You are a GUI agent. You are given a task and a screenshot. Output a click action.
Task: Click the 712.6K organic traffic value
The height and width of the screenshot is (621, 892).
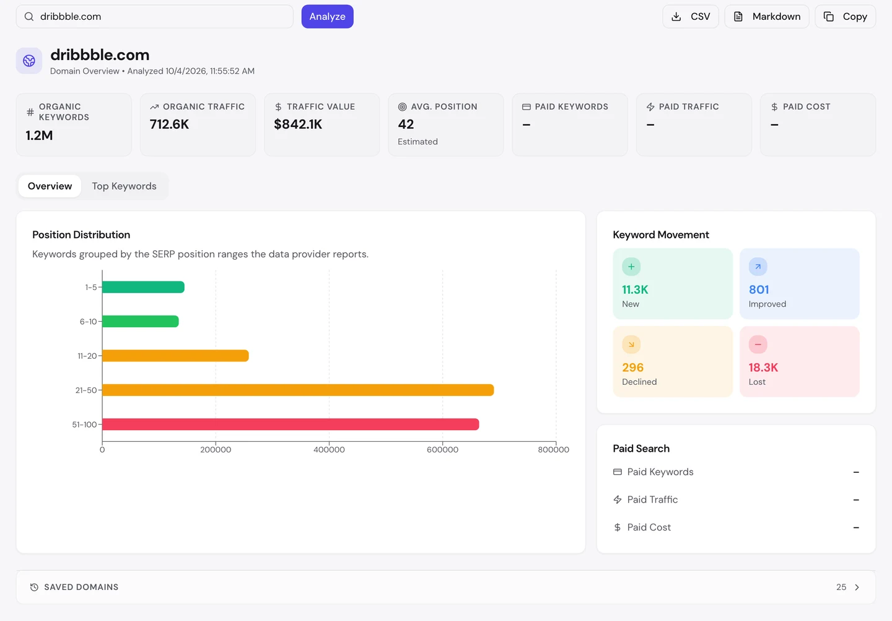[x=169, y=125]
